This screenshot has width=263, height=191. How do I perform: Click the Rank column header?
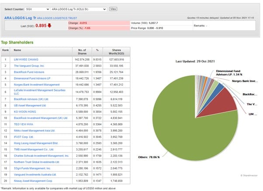(x=5, y=52)
